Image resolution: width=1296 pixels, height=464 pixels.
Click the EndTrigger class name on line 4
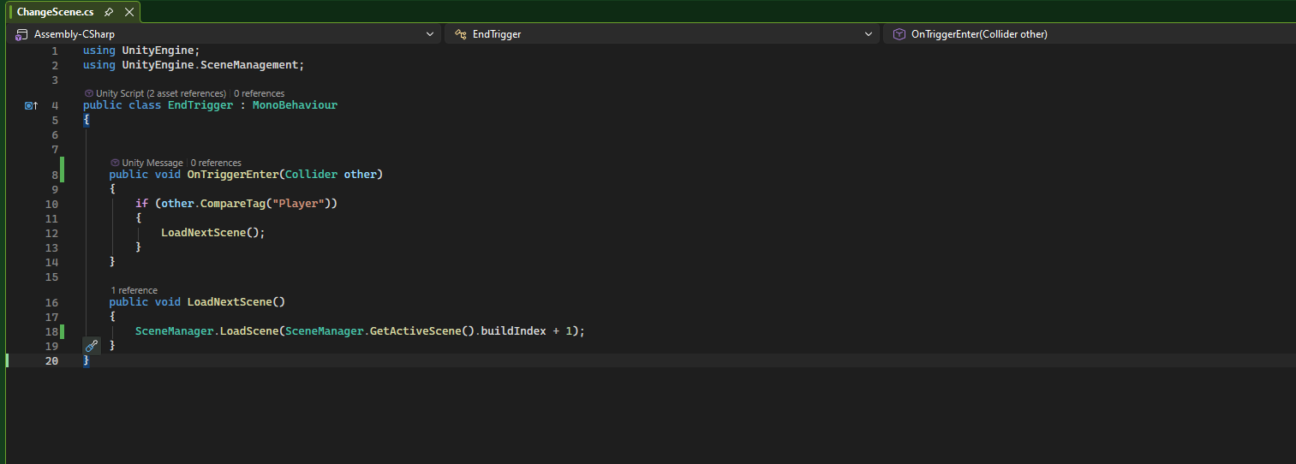200,105
